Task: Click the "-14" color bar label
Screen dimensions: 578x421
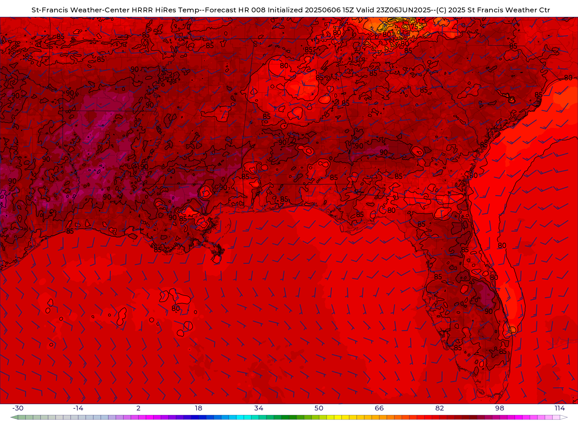Action: click(78, 408)
